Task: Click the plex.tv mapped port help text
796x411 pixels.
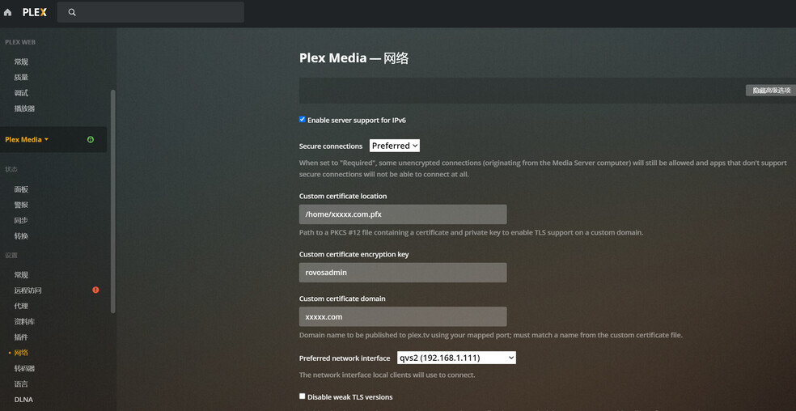Action: click(x=491, y=335)
